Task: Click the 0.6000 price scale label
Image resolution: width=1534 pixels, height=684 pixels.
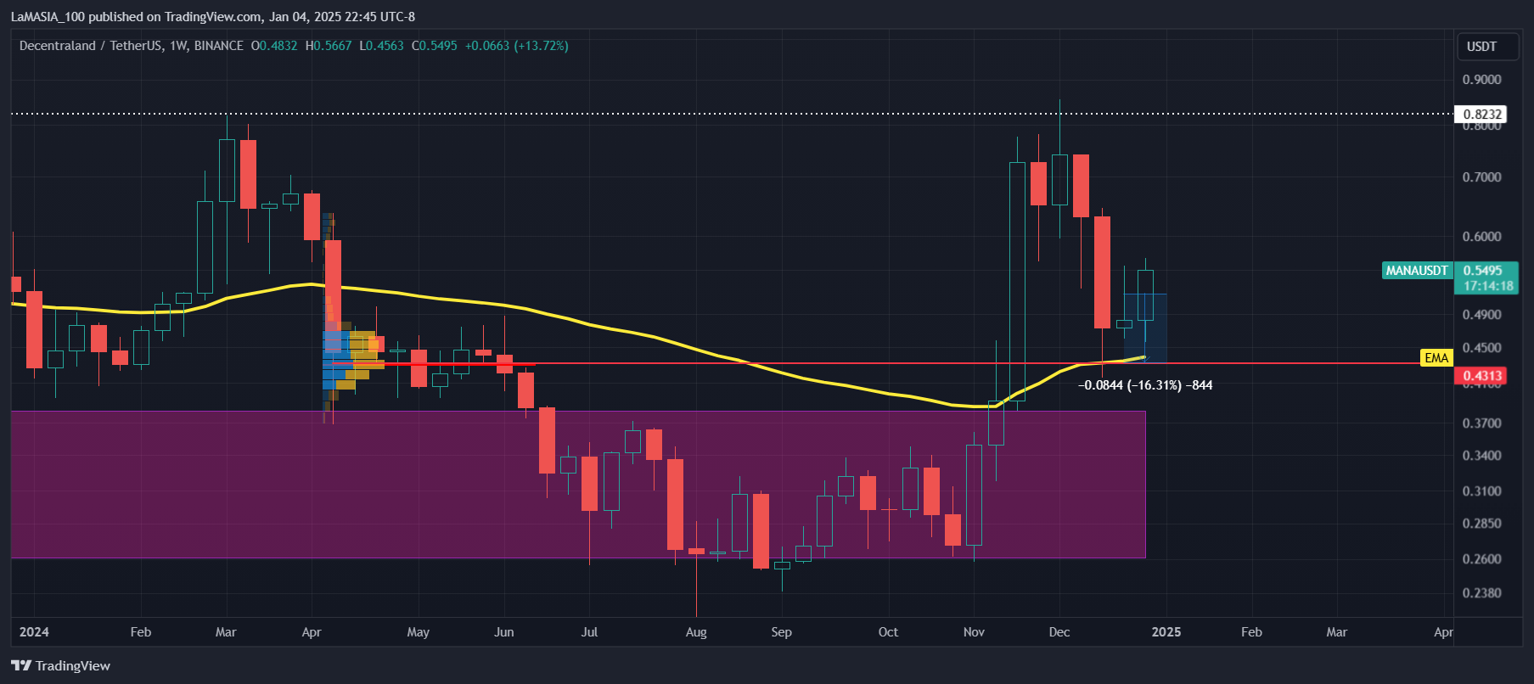Action: pyautogui.click(x=1482, y=237)
